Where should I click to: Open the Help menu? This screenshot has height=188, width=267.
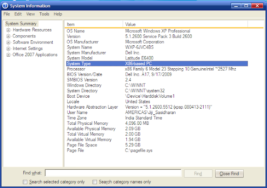(x=58, y=14)
